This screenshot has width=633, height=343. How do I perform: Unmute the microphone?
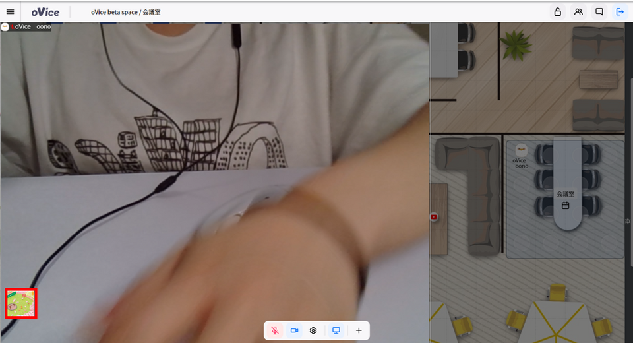(275, 330)
